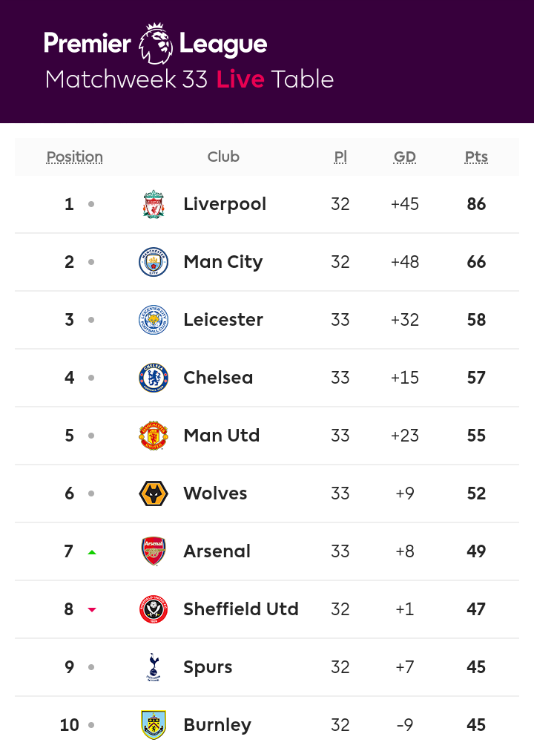Click the Man Utd crest icon
Viewport: 534px width, 751px height.
click(x=154, y=436)
